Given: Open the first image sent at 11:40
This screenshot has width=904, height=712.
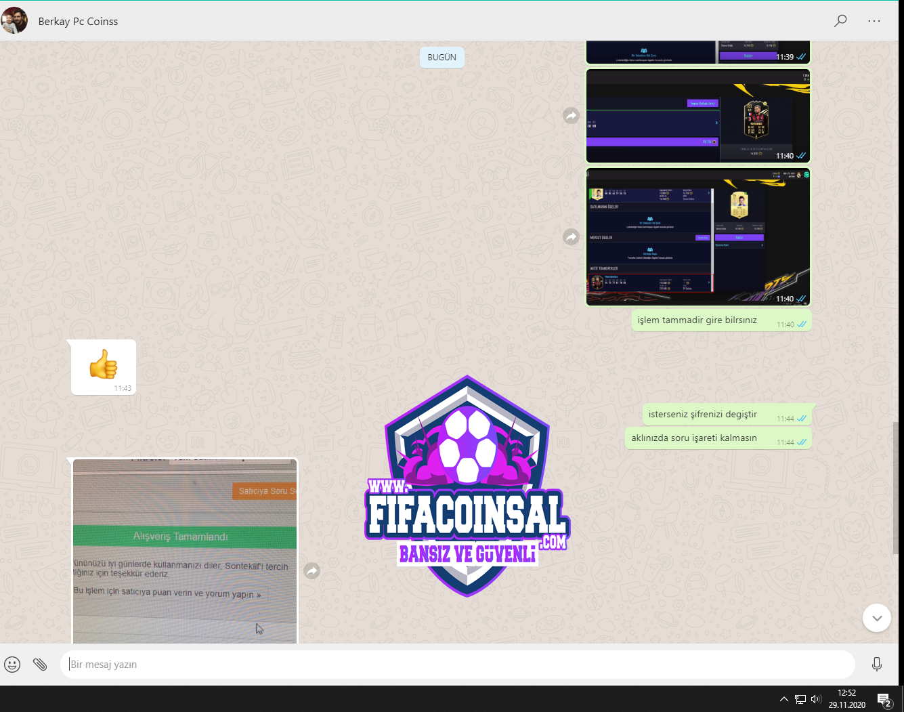Looking at the screenshot, I should (x=698, y=116).
